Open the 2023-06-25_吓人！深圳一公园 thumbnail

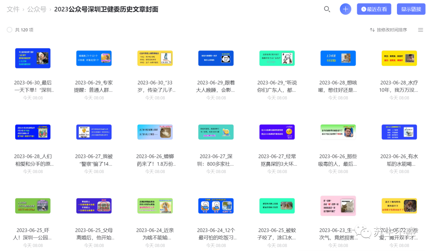point(33,206)
